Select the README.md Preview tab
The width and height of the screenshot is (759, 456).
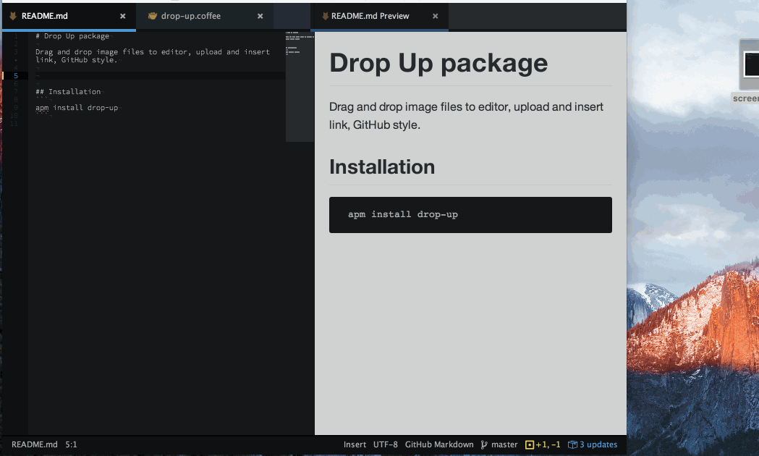[379, 16]
